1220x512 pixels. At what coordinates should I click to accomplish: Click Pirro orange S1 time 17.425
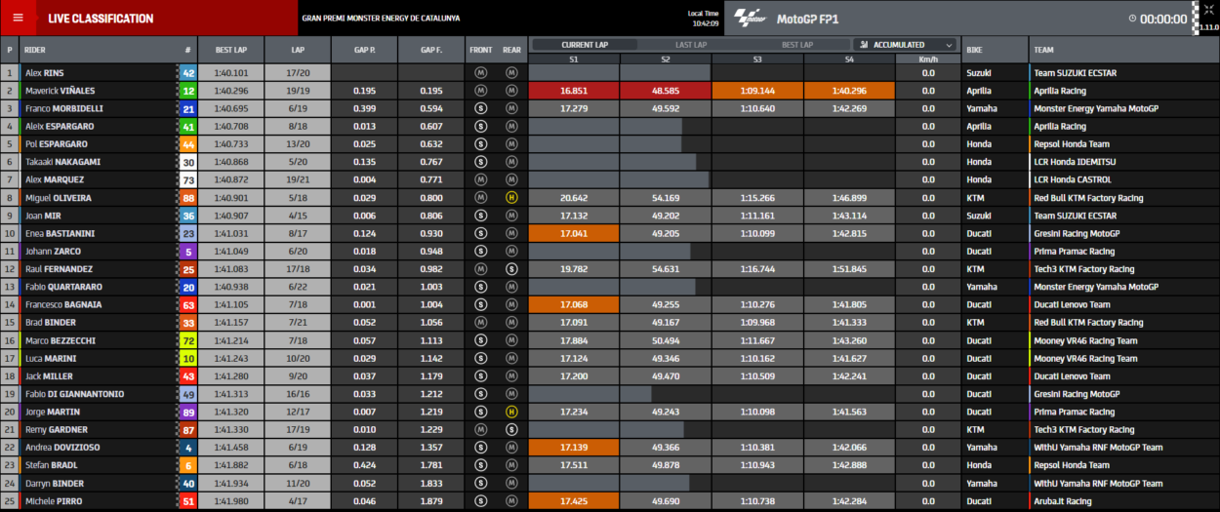point(574,501)
